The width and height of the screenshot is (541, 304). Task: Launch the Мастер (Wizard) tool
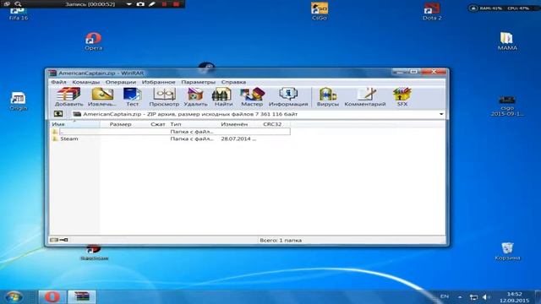(x=252, y=97)
